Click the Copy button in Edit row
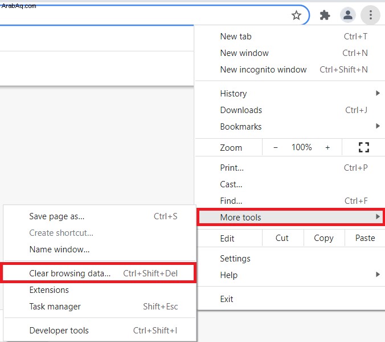 323,238
